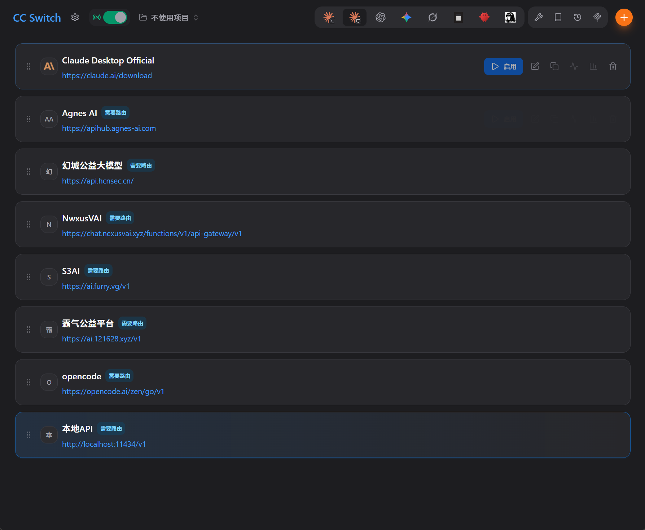Click the CC Switch title link
Image resolution: width=645 pixels, height=530 pixels.
(x=37, y=18)
